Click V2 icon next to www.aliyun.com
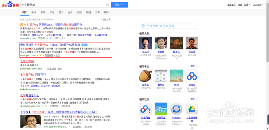The height and width of the screenshot is (130, 269). coord(51,38)
